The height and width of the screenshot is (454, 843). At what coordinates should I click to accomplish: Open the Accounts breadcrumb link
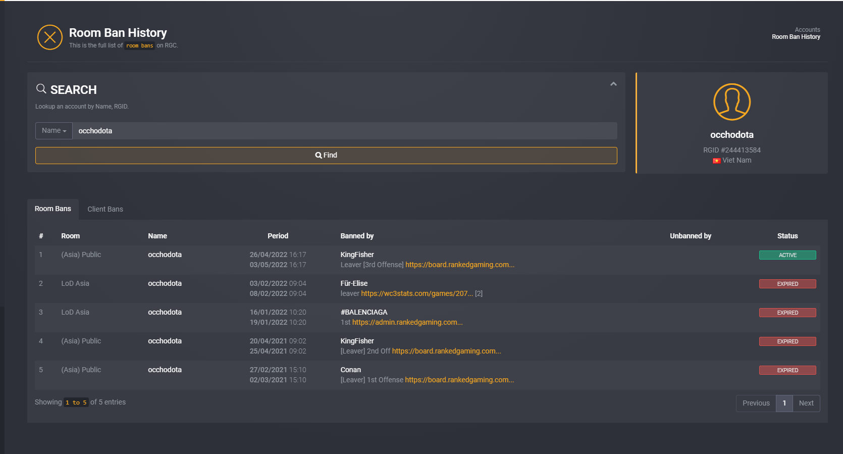807,30
